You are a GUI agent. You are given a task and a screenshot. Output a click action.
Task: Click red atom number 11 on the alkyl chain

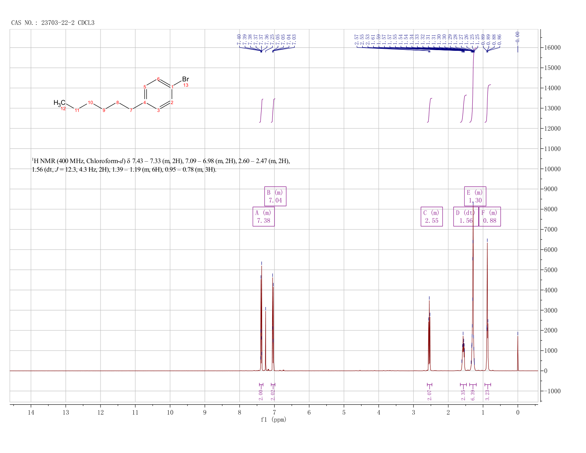click(77, 110)
